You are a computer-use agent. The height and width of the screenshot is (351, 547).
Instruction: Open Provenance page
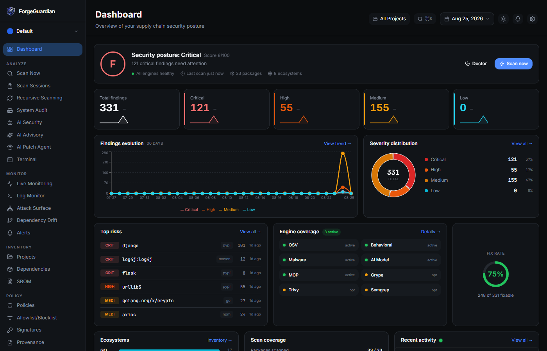pos(43,342)
